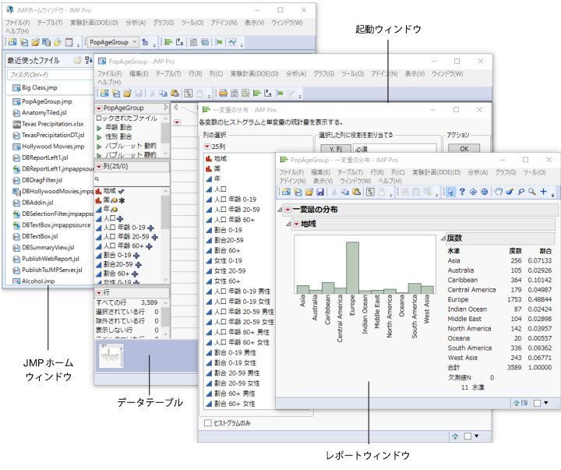Select the Lasso tool in report window
The height and width of the screenshot is (470, 561).
(521, 192)
